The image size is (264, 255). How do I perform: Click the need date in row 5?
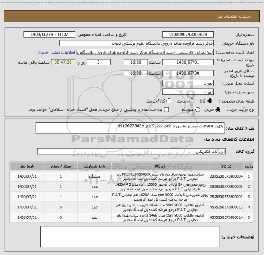coord(27,217)
